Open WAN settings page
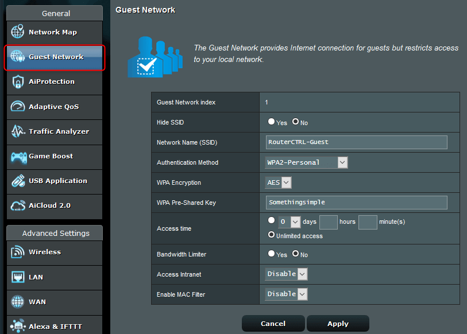 coord(55,303)
